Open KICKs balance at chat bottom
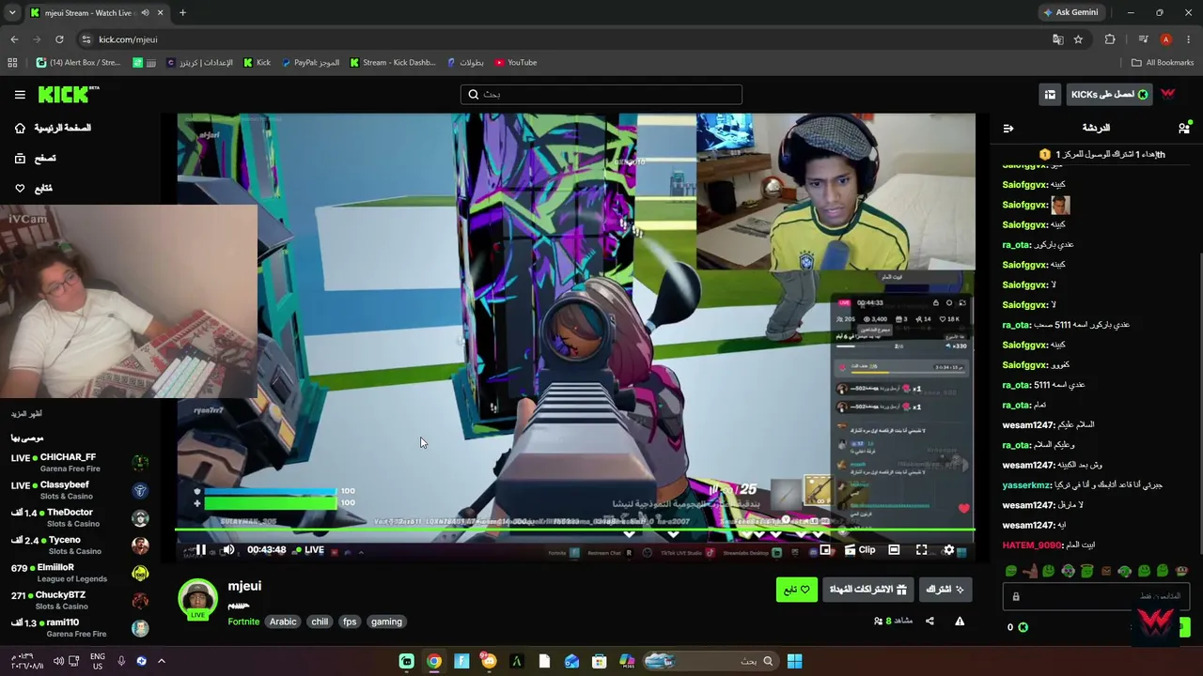The height and width of the screenshot is (676, 1203). (1018, 627)
